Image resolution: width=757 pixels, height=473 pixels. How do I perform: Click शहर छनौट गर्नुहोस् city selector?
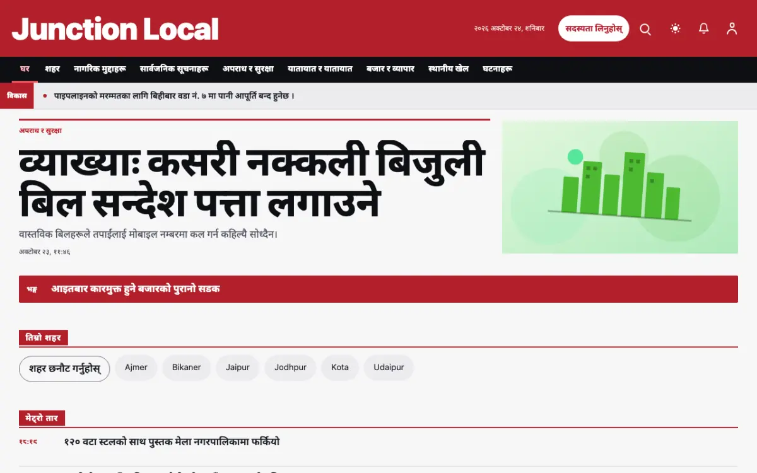[64, 369]
